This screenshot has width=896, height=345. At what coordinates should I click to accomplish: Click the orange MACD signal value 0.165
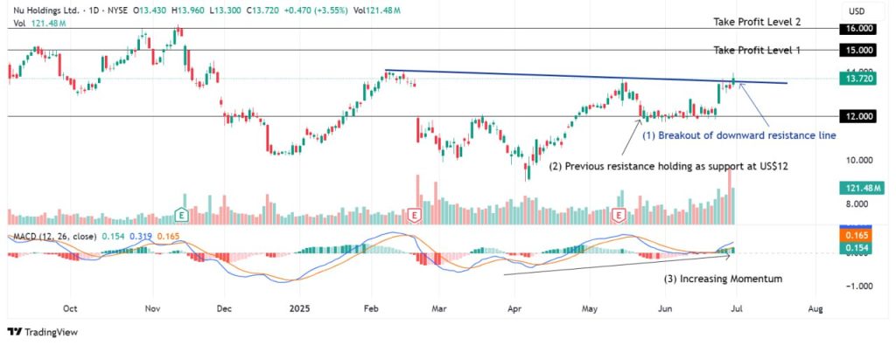857,234
